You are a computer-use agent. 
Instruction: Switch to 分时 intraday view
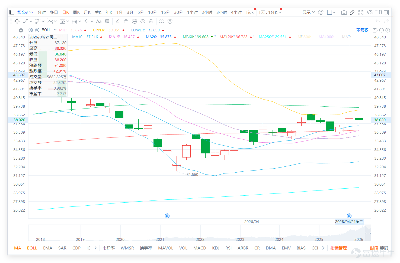point(41,12)
